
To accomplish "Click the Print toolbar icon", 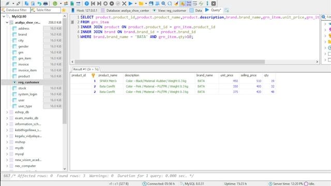I will 46,4.
